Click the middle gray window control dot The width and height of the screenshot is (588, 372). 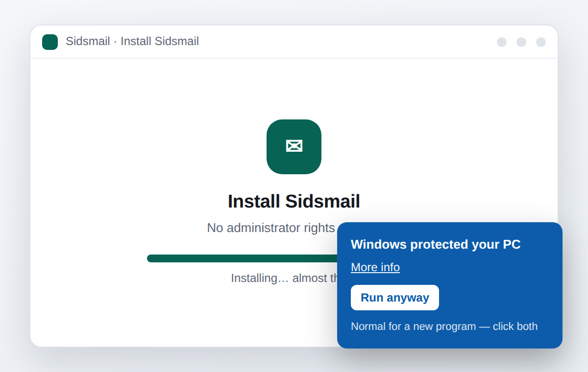[521, 42]
